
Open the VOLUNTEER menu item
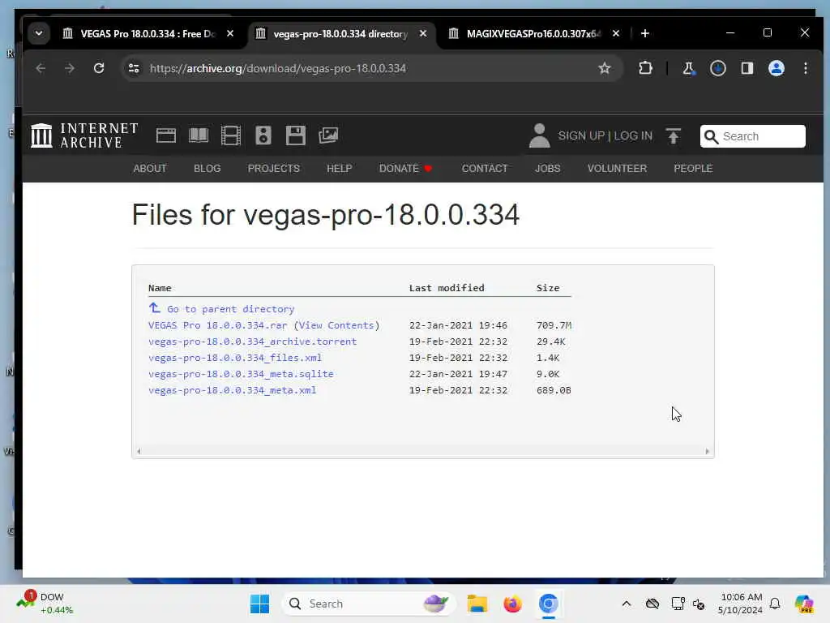coord(617,169)
